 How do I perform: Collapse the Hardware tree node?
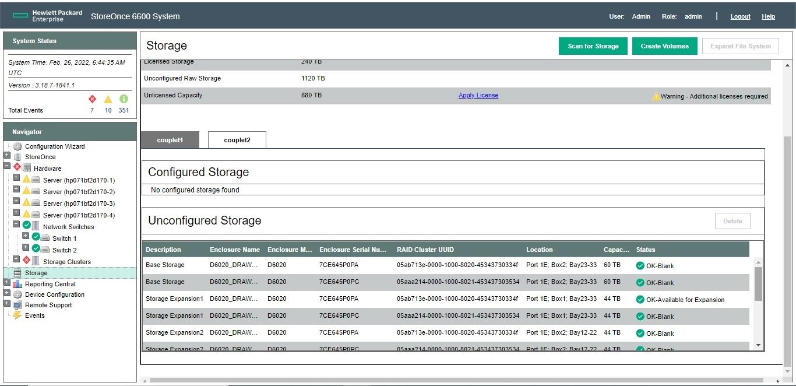pos(7,166)
